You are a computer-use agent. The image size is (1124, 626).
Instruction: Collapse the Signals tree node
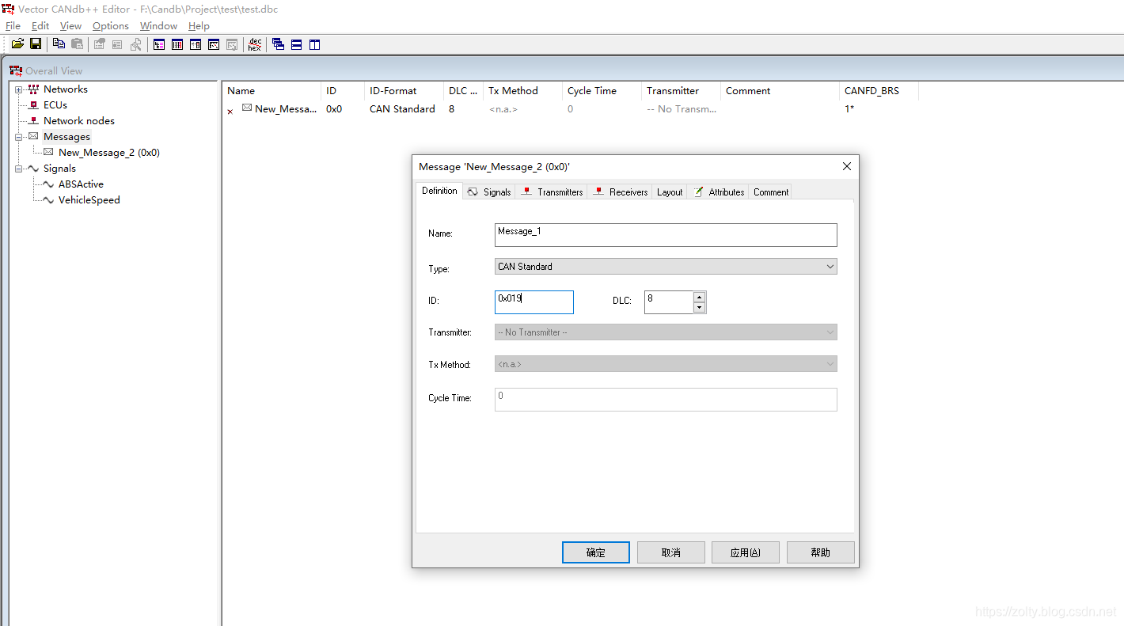[19, 169]
